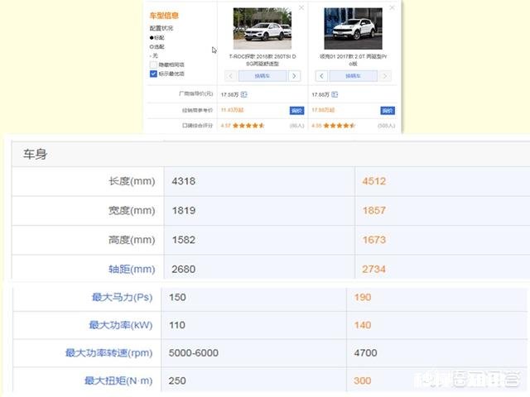Click previous arrow under T-ROC car
This screenshot has height=397, width=530.
(230, 76)
